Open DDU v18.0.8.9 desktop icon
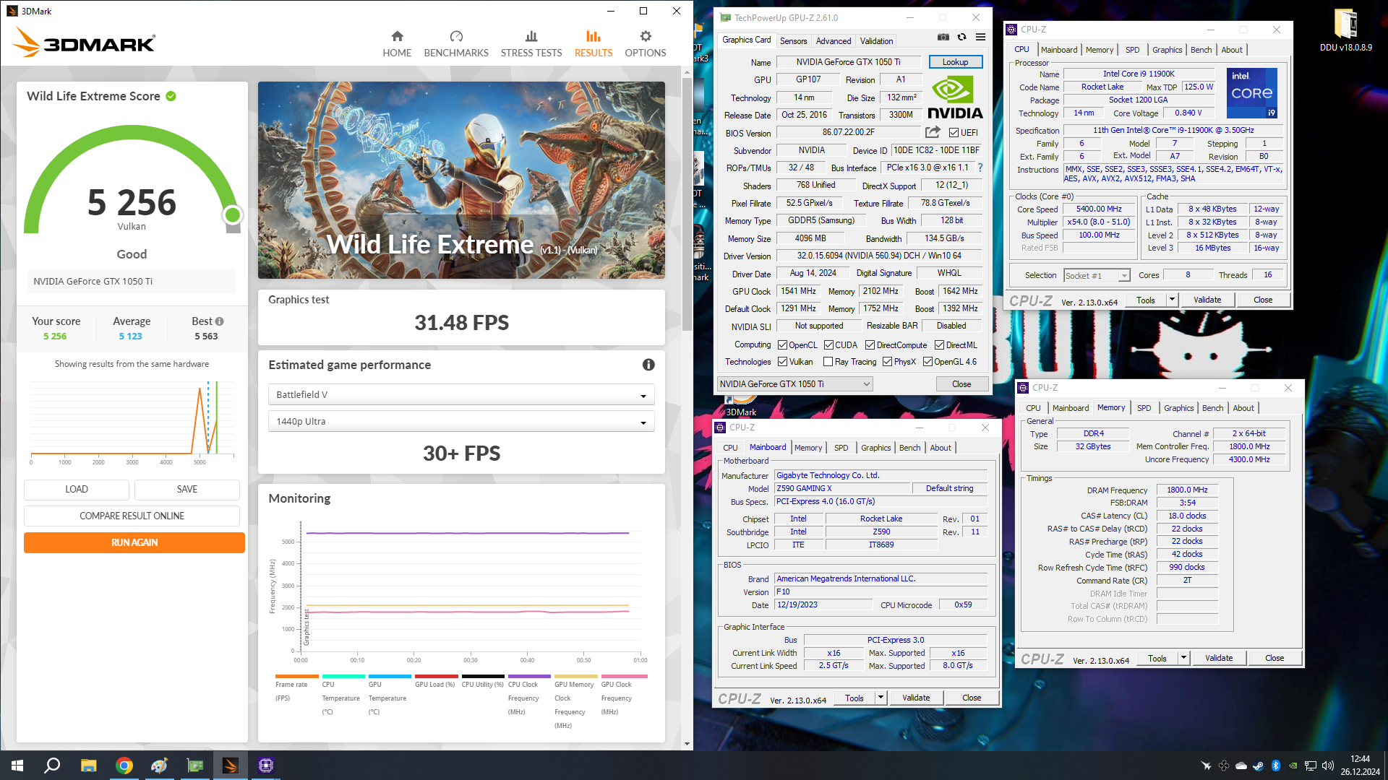The image size is (1388, 780). [1345, 30]
